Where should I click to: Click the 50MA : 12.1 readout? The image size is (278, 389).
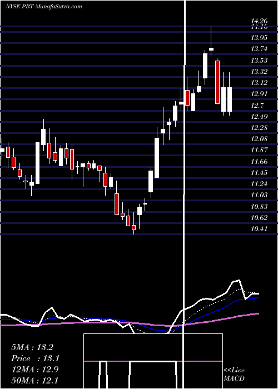[34, 380]
